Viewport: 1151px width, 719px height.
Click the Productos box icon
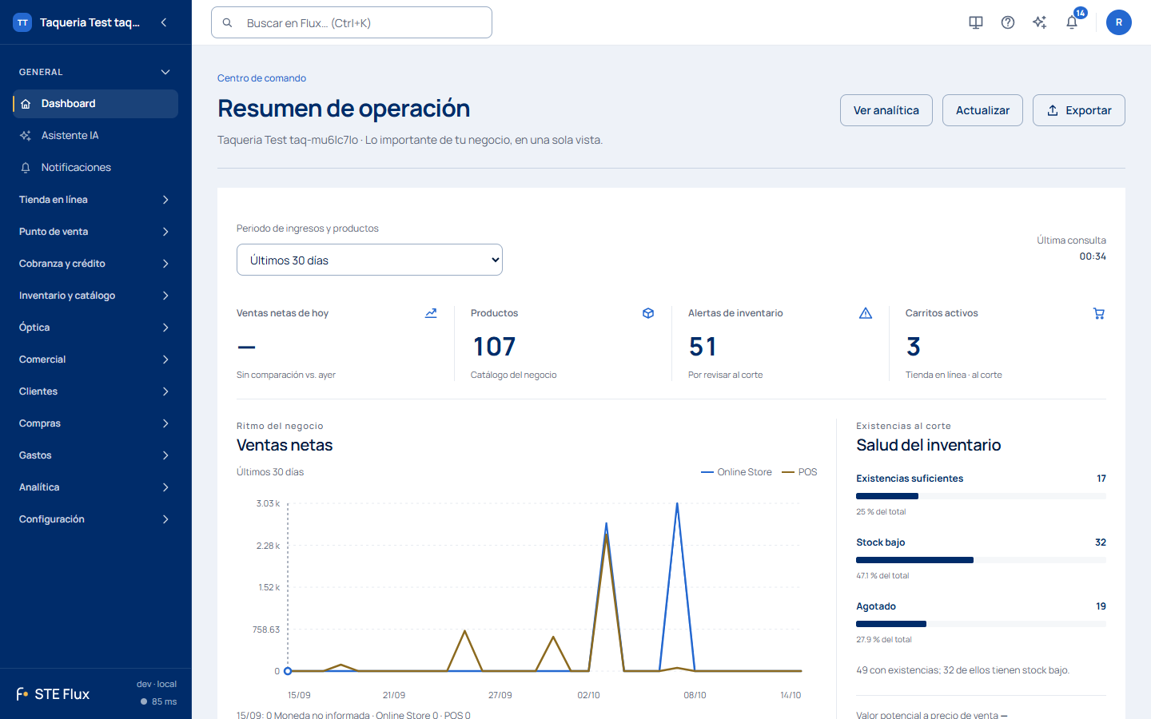click(x=648, y=313)
